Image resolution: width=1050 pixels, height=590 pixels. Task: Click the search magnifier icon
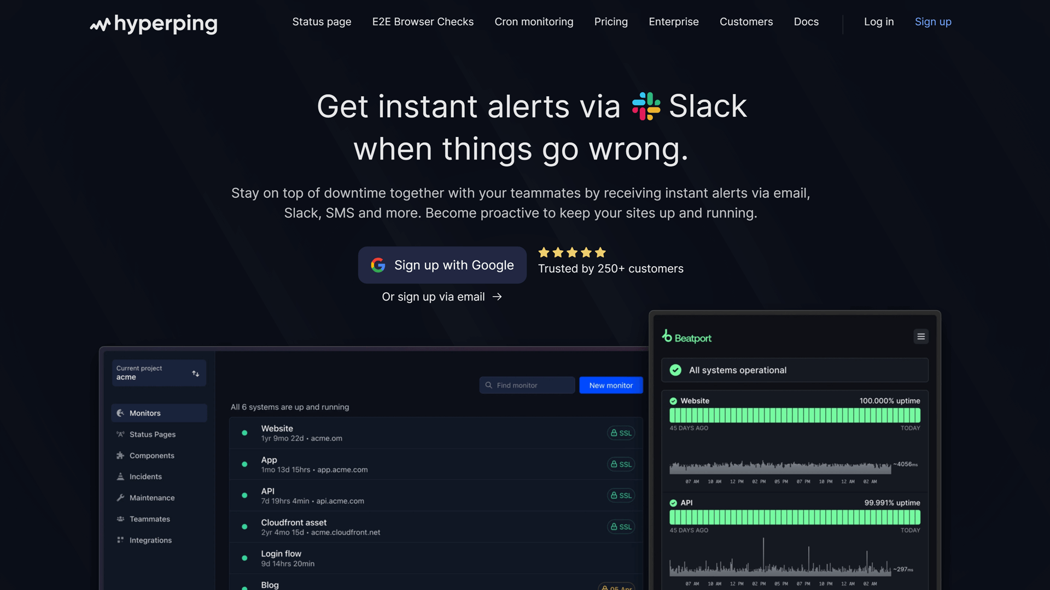tap(489, 385)
